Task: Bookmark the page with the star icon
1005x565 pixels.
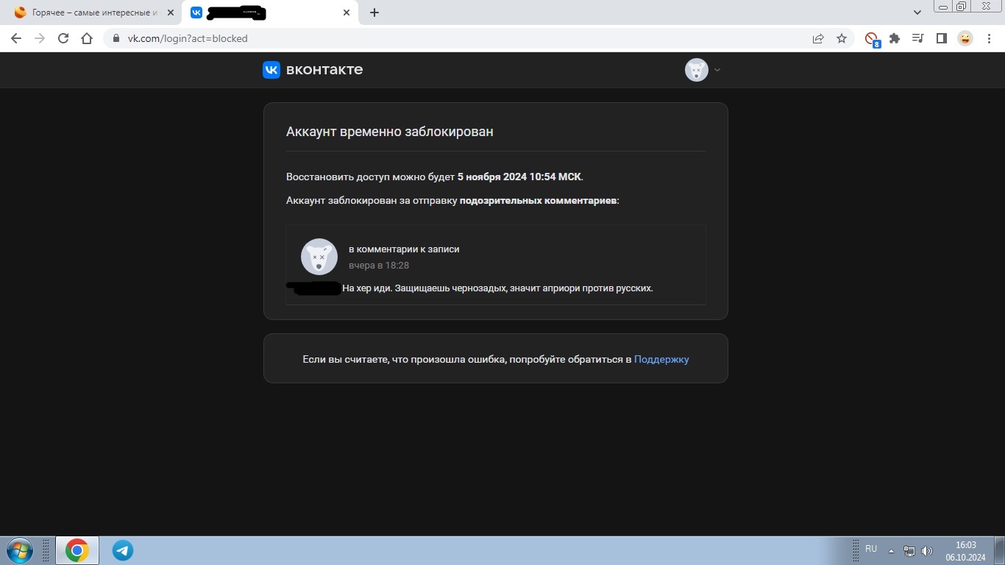Action: point(842,38)
